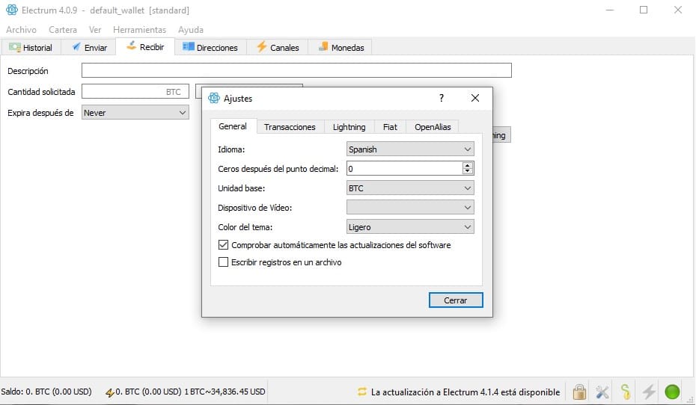Uncheck automatic software update checking
This screenshot has width=696, height=405.
223,244
